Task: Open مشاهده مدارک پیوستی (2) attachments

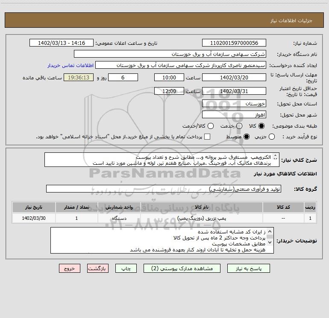Action: tap(182, 268)
